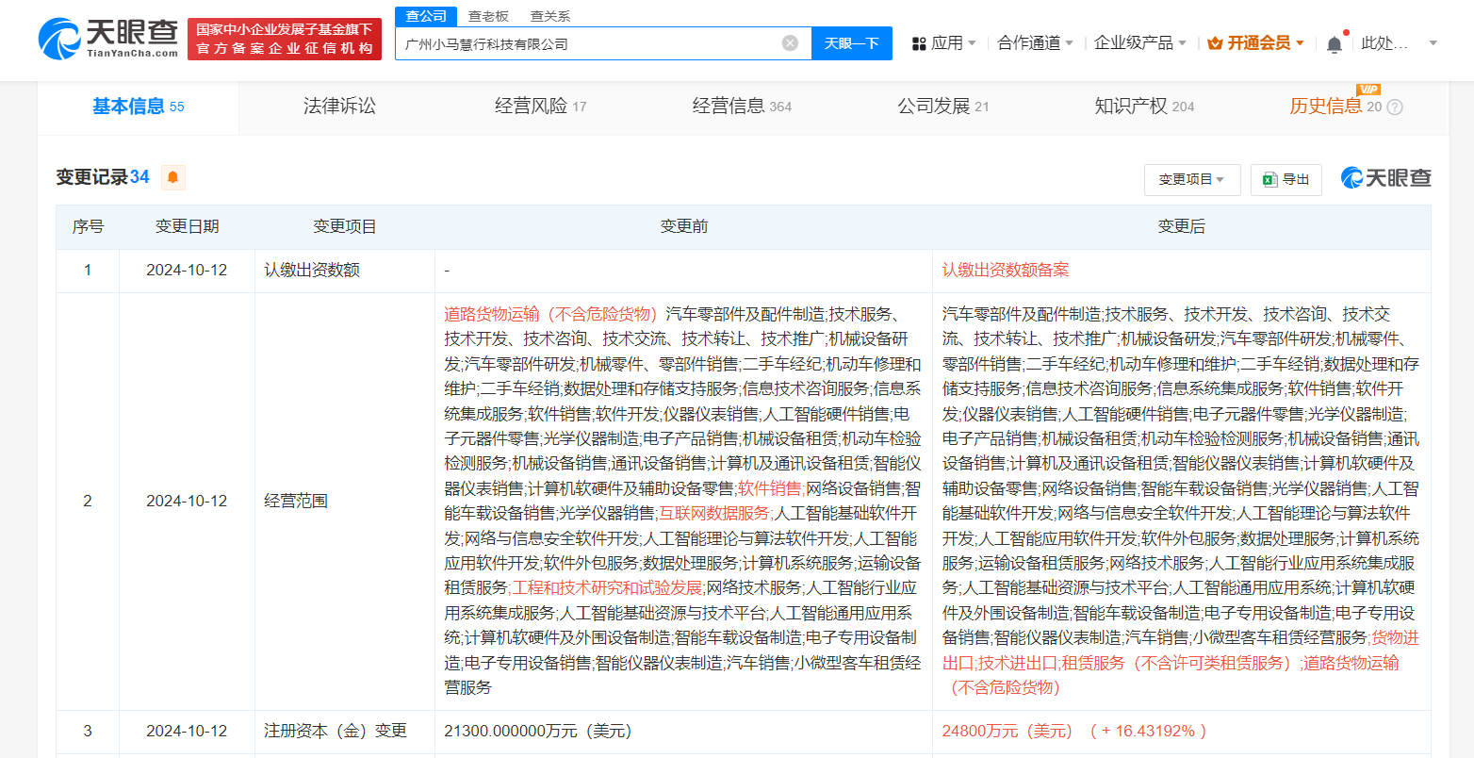Viewport: 1474px width, 758px height.
Task: Click the date in row 3
Action: click(x=187, y=731)
